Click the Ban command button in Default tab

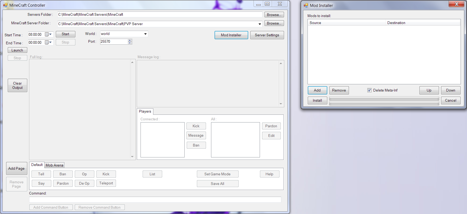pyautogui.click(x=63, y=174)
